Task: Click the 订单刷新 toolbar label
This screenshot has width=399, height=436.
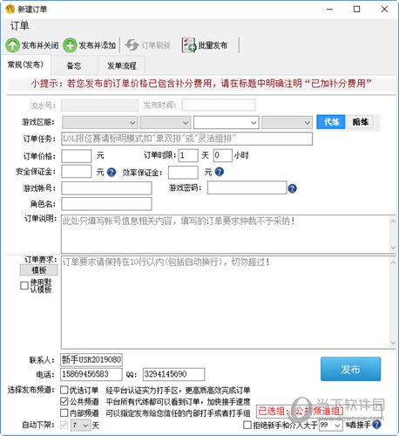Action: pos(156,45)
